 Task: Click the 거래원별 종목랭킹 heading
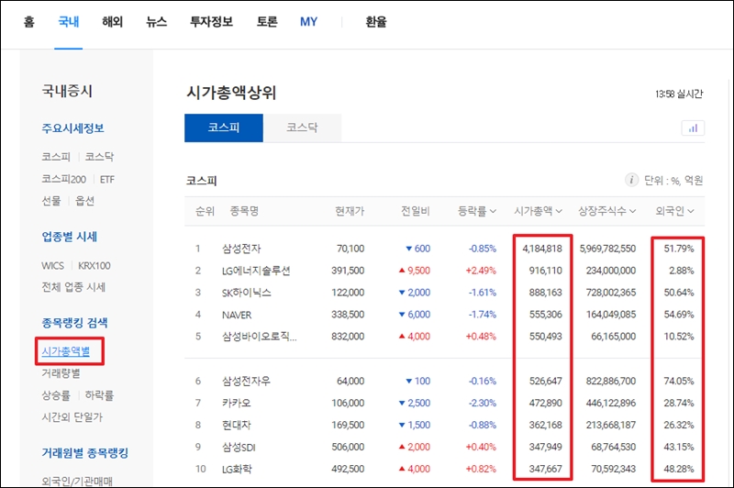pos(84,453)
